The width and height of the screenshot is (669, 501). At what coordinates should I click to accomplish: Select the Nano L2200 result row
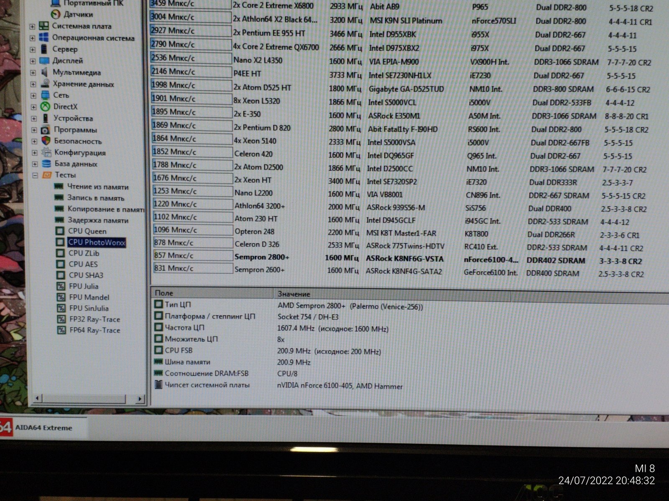coord(400,194)
